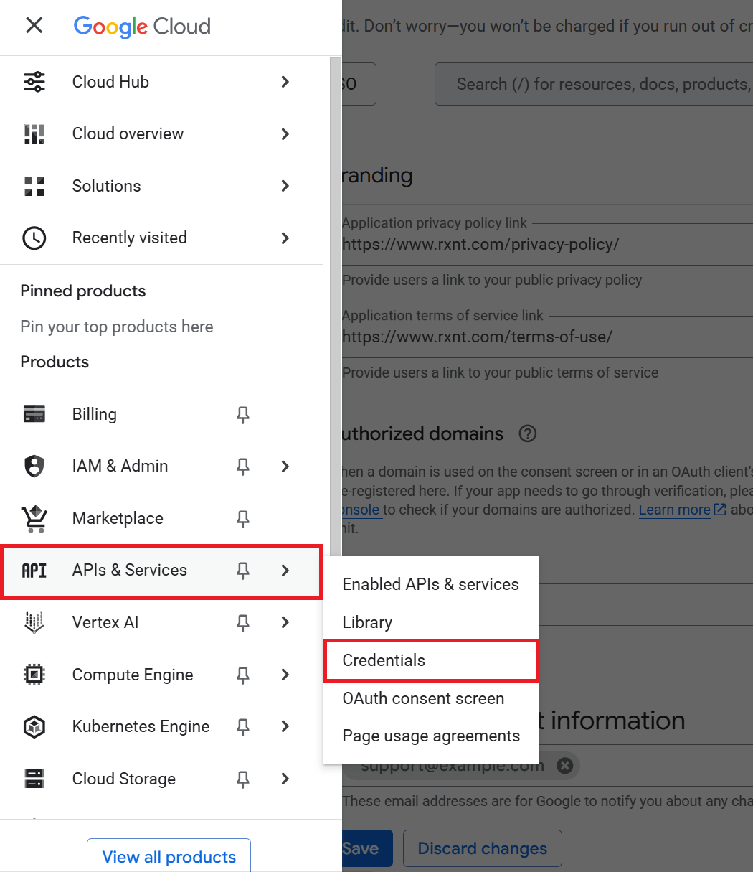Screen dimensions: 753x872
Task: Select Credentials from the submenu
Action: [384, 660]
